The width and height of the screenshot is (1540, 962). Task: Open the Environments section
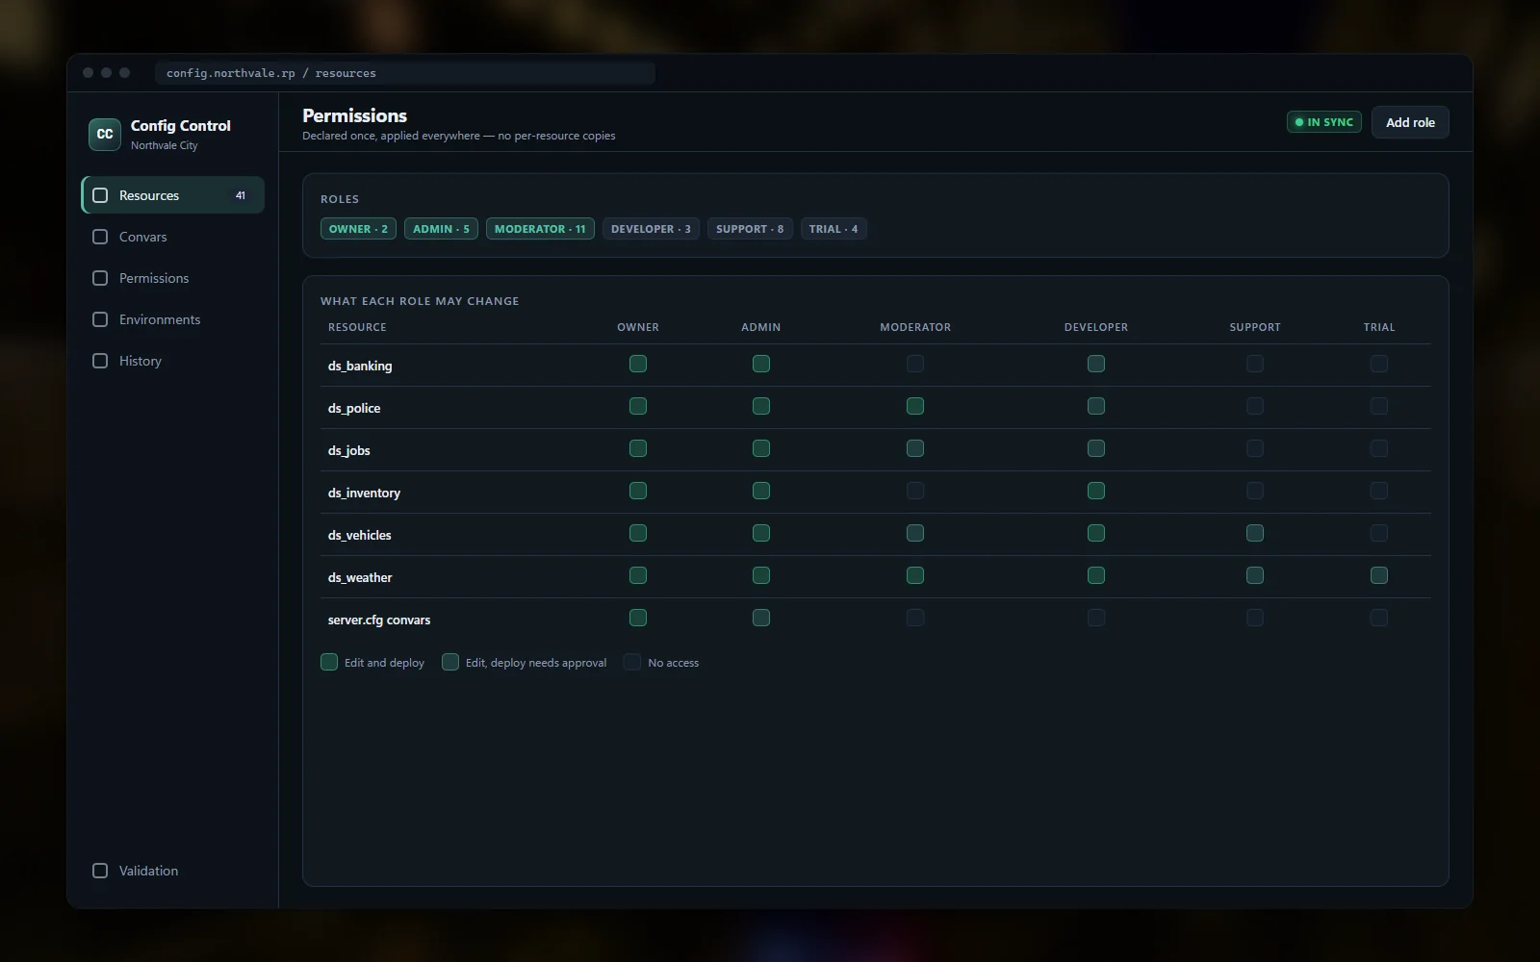(x=173, y=319)
